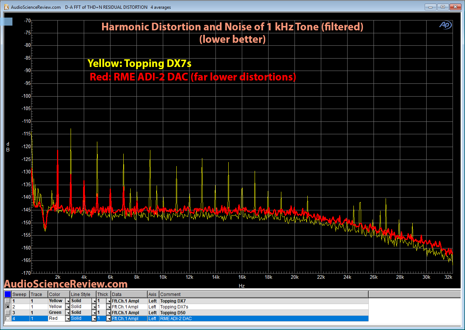
Task: Open thickness dropdown for RME ADI-2 DAC row
Action: pos(108,319)
